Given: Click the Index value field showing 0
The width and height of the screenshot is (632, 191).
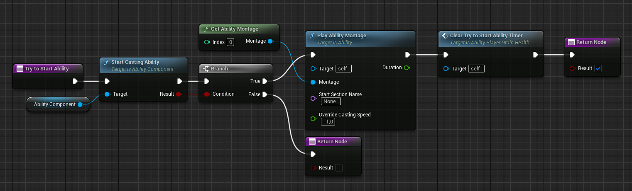Looking at the screenshot, I should [x=230, y=42].
